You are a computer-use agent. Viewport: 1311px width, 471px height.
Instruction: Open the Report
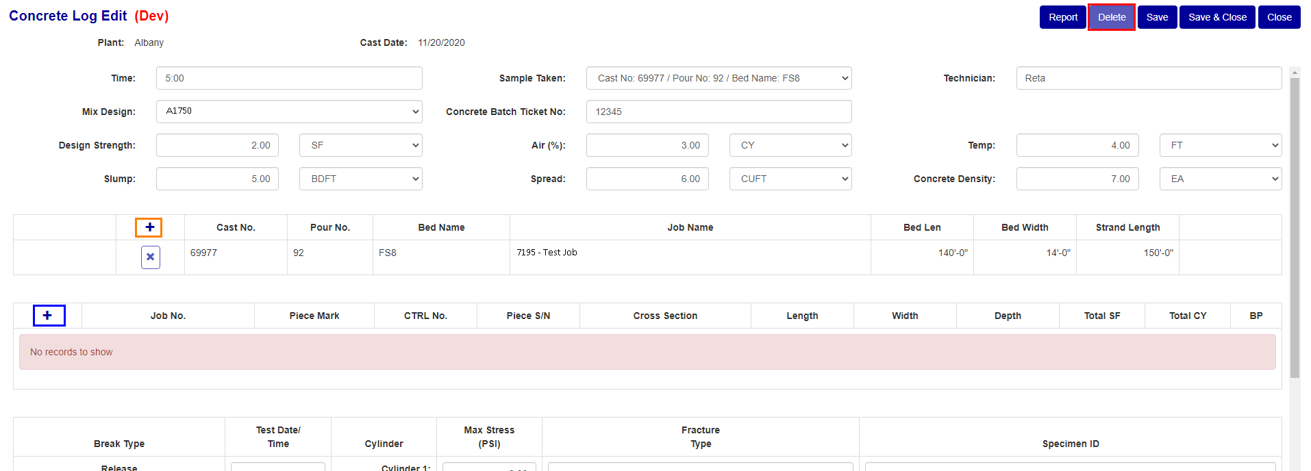tap(1063, 17)
